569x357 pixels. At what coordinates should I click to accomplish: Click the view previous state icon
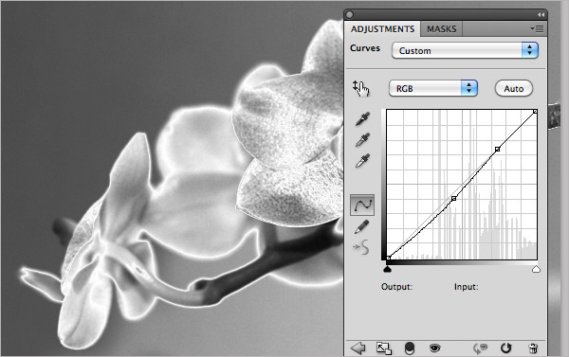tap(481, 348)
